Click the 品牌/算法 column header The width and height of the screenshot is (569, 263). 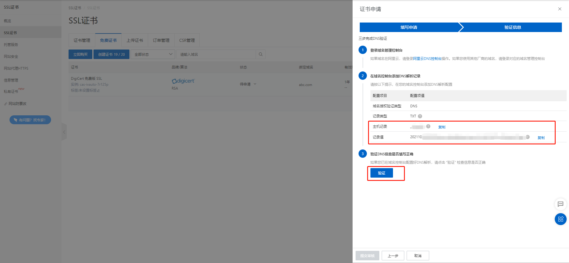(x=179, y=67)
